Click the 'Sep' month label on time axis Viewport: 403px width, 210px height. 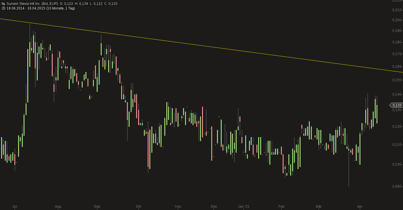click(97, 207)
